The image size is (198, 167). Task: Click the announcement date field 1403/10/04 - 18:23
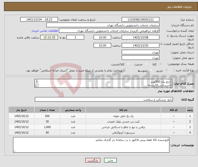tap(39, 19)
